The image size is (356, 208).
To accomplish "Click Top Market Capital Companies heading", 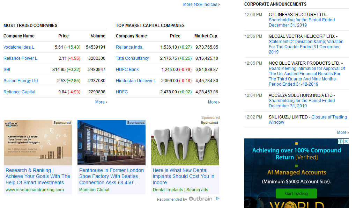I will (x=150, y=26).
